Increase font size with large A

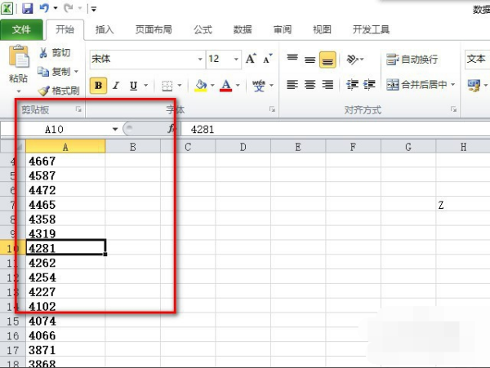[x=251, y=59]
